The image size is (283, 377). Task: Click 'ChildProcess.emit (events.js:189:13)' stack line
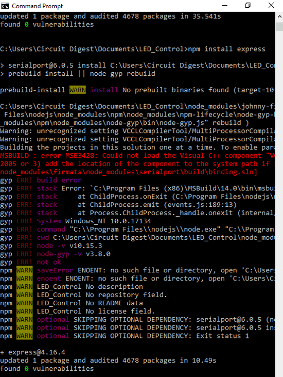pyautogui.click(x=118, y=205)
